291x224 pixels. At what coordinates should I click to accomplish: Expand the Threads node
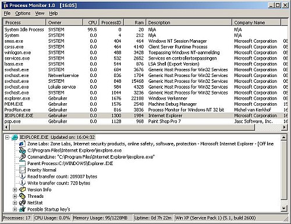click(15, 196)
